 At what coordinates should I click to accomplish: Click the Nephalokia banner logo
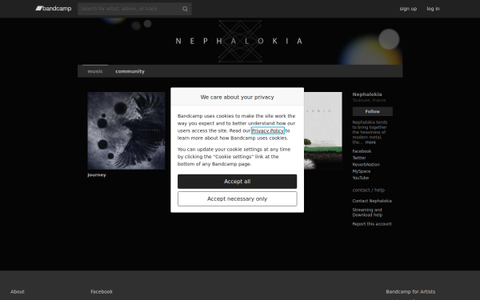240,41
